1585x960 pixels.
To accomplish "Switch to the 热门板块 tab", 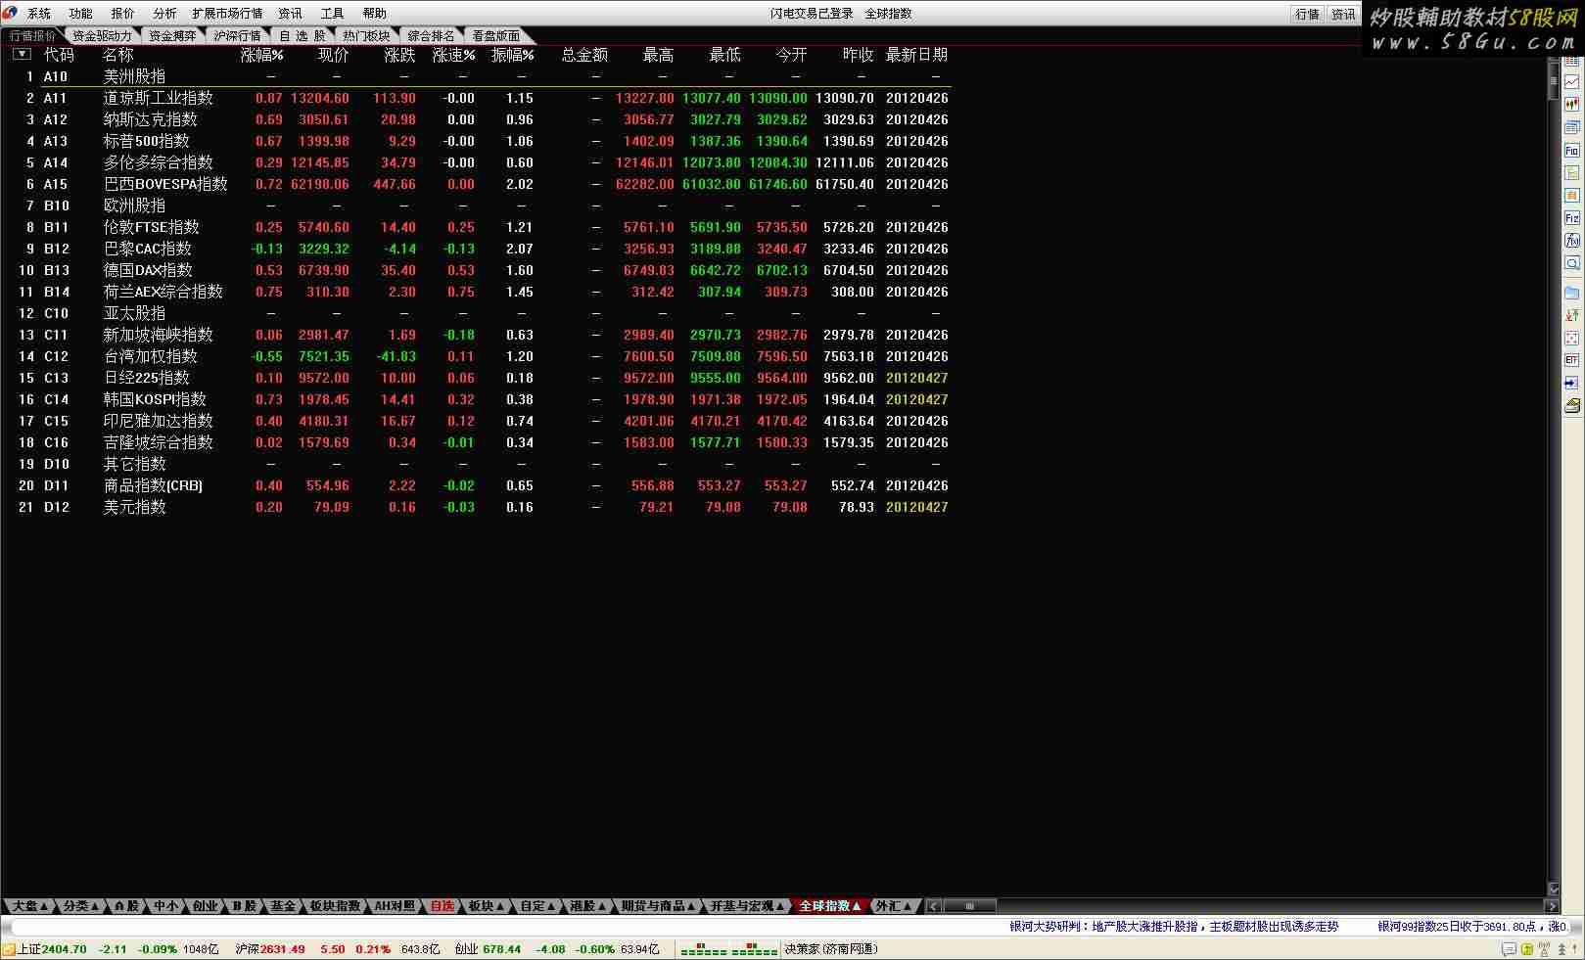I will click(x=366, y=36).
